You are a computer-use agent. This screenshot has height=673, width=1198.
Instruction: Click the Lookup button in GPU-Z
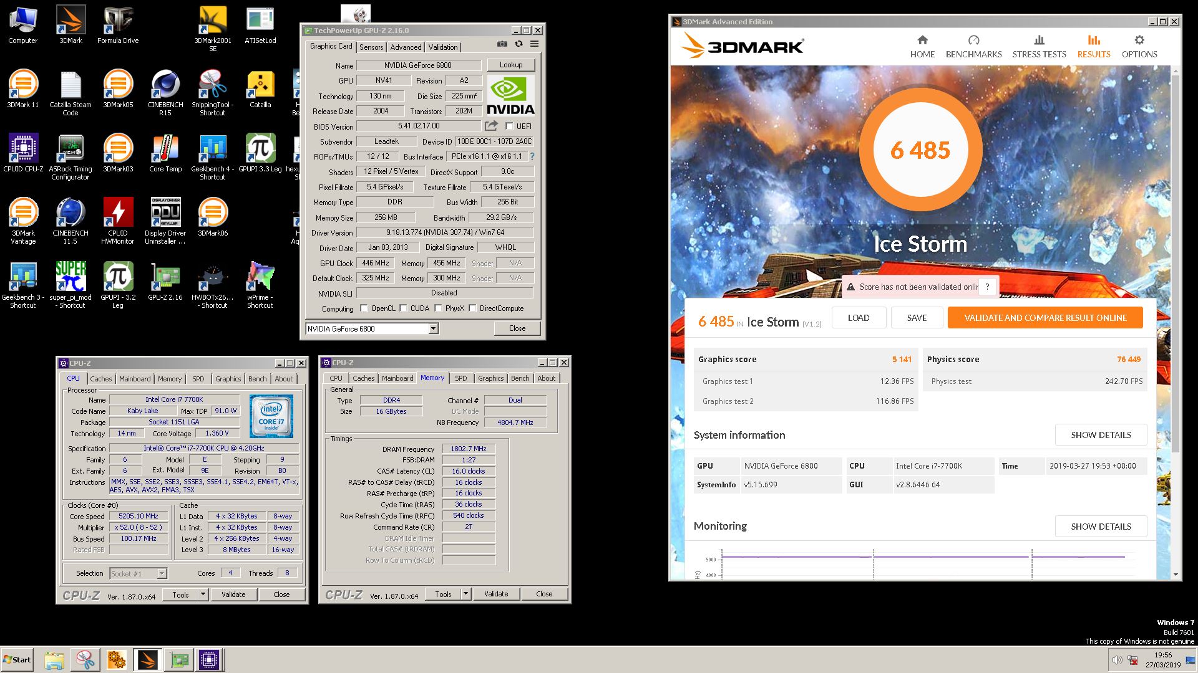[511, 65]
